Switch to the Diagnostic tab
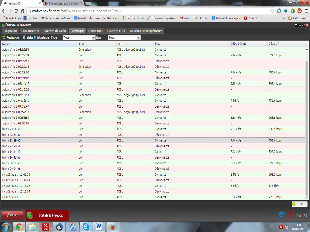This screenshot has height=232, width=310. 11,31
